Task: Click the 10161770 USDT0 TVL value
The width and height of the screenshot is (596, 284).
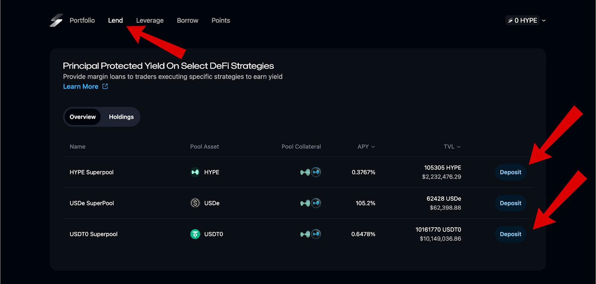Action: pos(438,230)
